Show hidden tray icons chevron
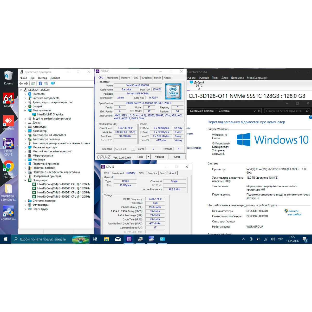 point(244,239)
